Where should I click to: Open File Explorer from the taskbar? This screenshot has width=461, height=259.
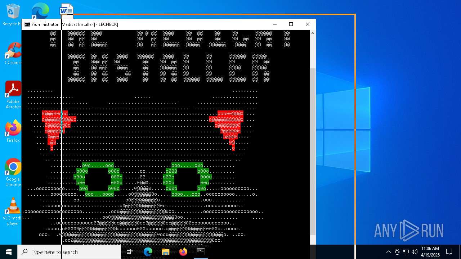[x=166, y=252]
